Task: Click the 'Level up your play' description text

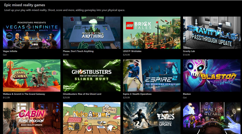Action: [x=64, y=10]
